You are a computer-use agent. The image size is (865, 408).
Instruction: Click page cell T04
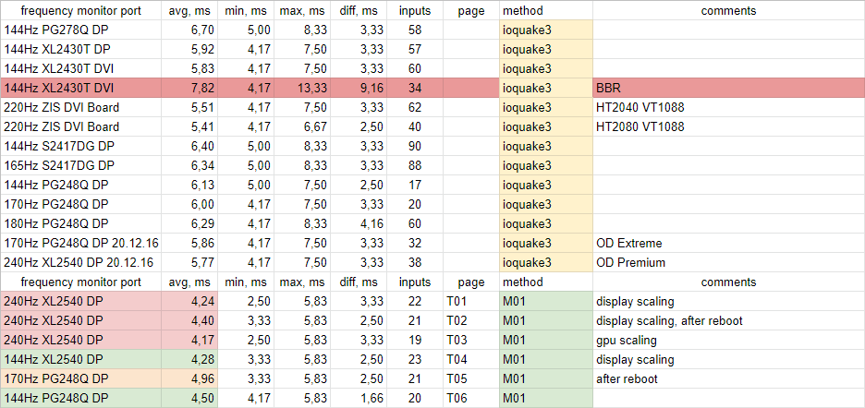(470, 359)
